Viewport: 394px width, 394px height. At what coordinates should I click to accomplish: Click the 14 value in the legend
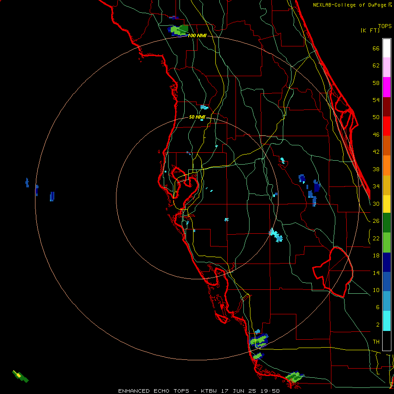(x=376, y=273)
